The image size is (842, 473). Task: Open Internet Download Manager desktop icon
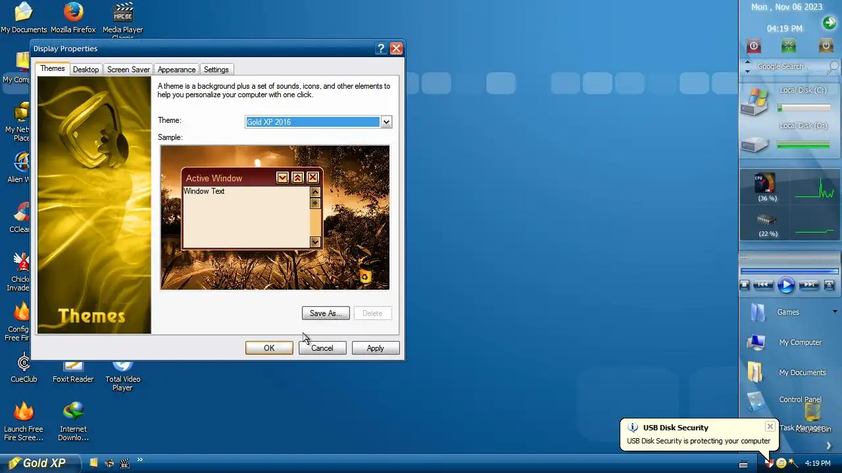point(73,421)
